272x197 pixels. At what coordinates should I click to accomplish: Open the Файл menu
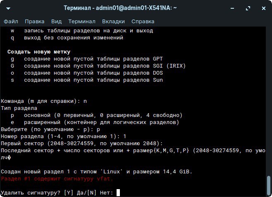[11, 22]
